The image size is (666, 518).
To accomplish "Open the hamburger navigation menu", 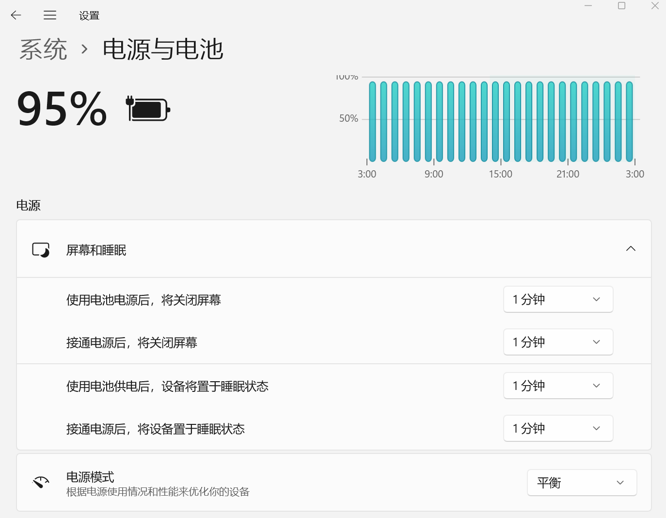I will click(50, 15).
